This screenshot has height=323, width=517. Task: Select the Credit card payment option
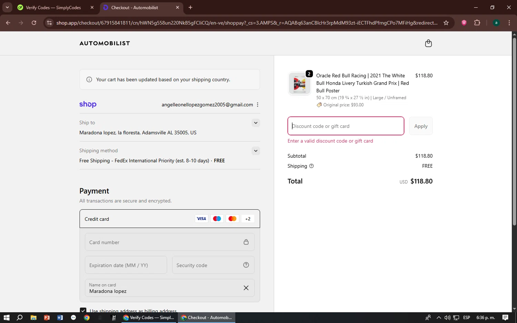170,219
